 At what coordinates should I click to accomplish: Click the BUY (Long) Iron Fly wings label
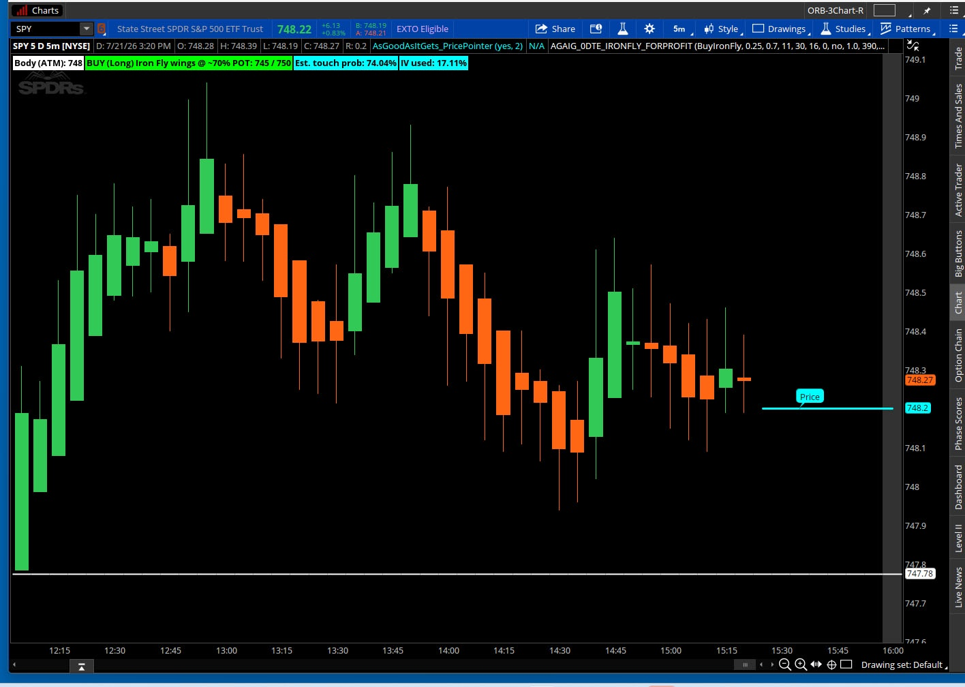(189, 63)
